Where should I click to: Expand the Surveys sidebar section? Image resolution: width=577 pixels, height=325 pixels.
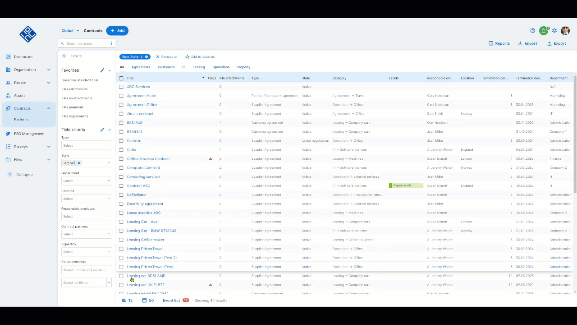pyautogui.click(x=49, y=147)
